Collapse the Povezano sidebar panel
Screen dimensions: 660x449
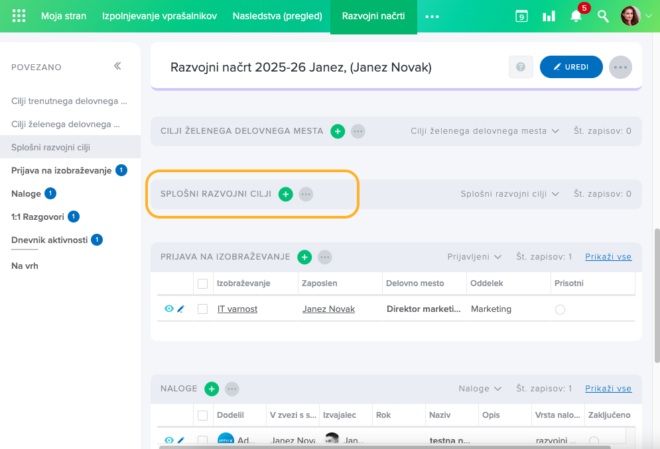(117, 66)
